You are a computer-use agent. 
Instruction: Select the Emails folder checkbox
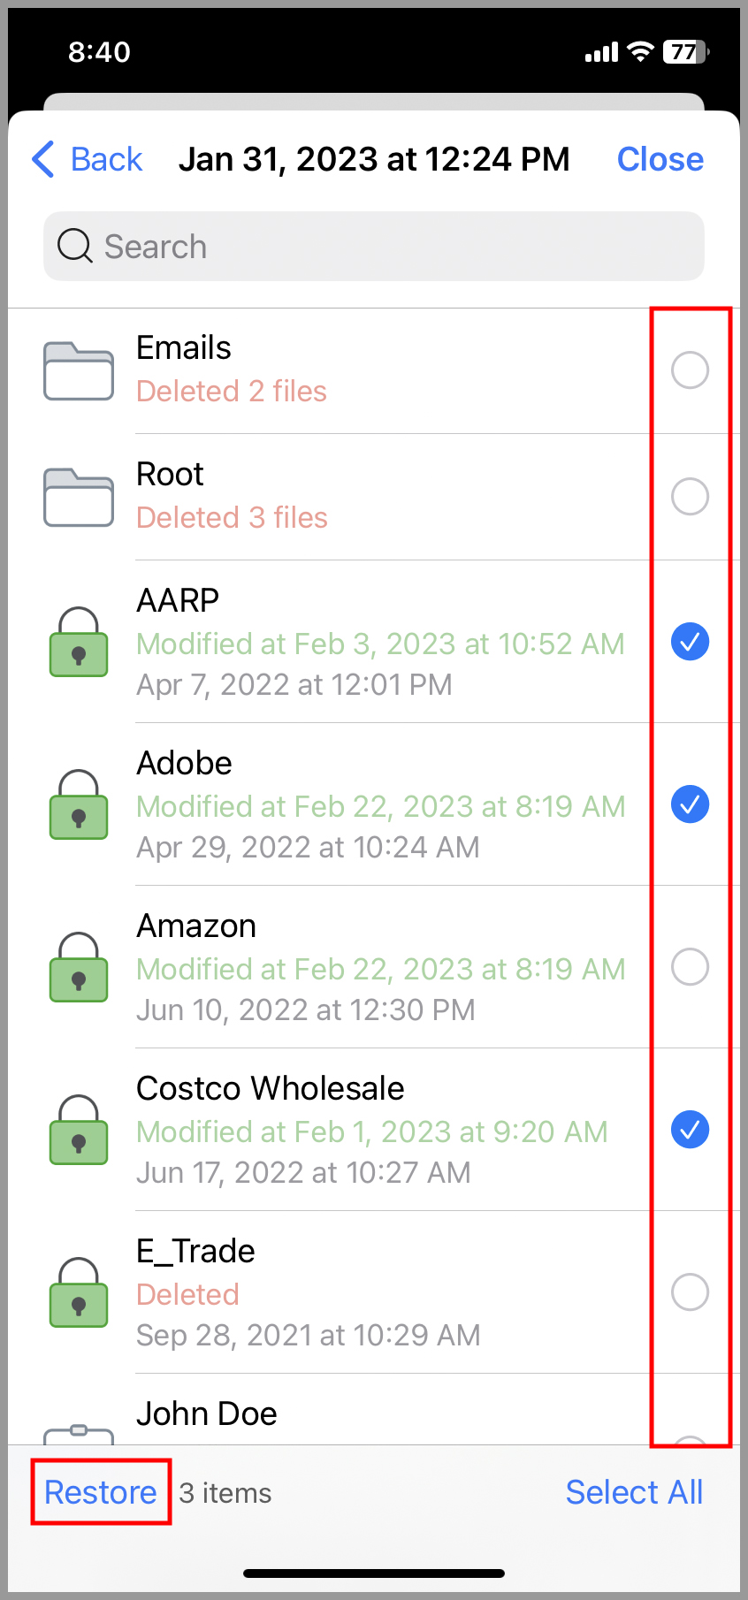point(690,370)
